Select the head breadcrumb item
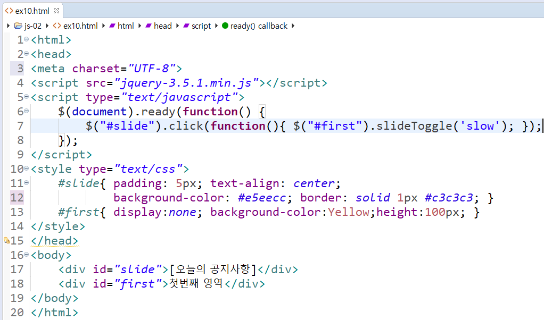 pos(163,26)
